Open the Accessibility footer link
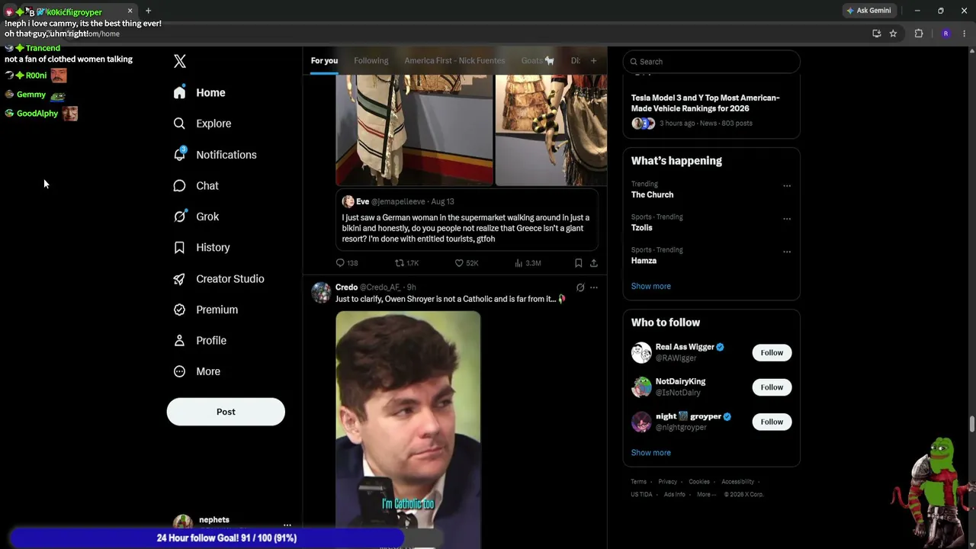This screenshot has height=549, width=976. [738, 482]
